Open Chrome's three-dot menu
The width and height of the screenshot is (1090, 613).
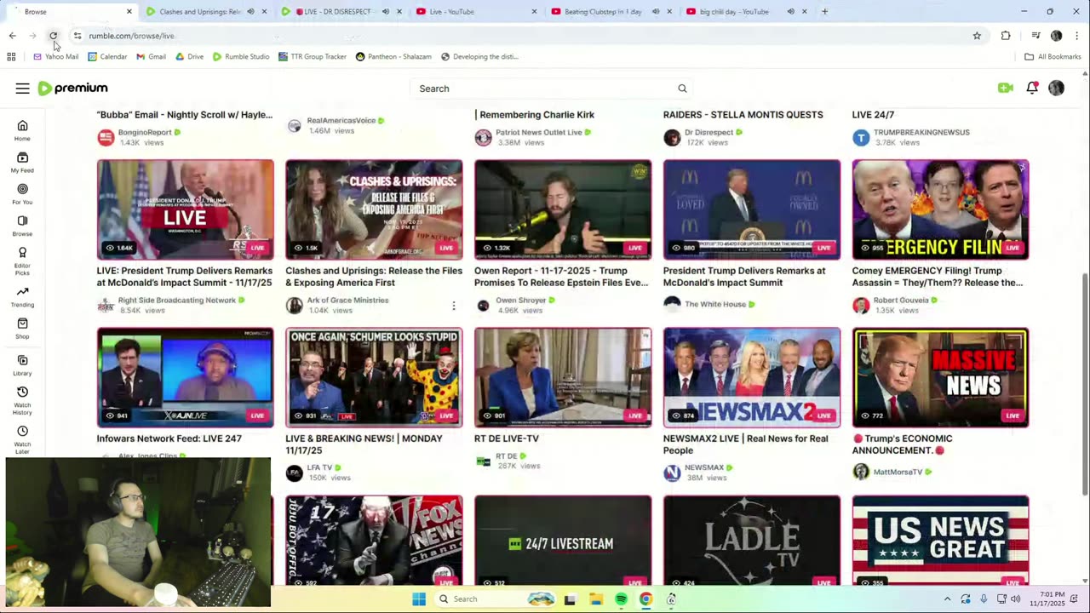tap(1077, 36)
